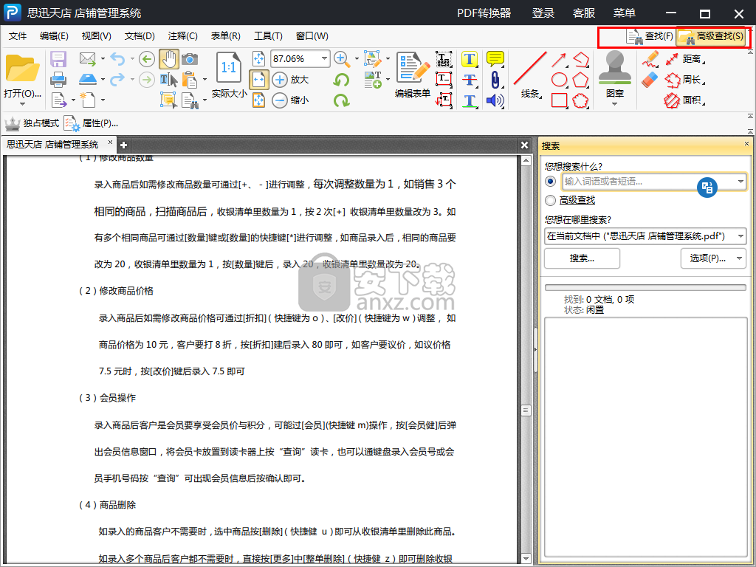The width and height of the screenshot is (756, 567).
Task: Click PDF转换器 in title bar
Action: point(484,13)
